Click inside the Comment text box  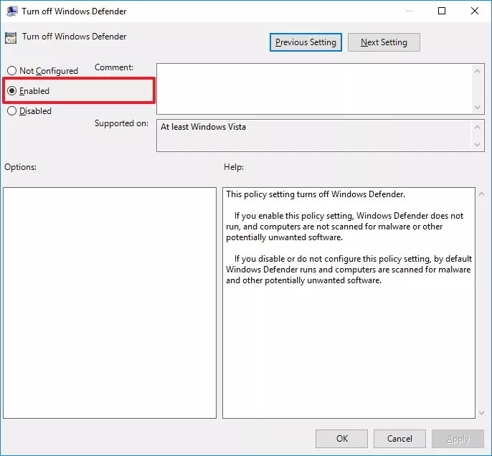click(314, 88)
